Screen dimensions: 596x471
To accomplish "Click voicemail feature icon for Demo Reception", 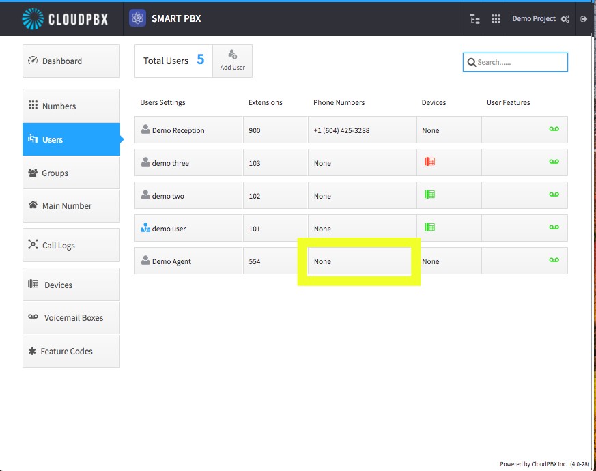I will point(554,129).
